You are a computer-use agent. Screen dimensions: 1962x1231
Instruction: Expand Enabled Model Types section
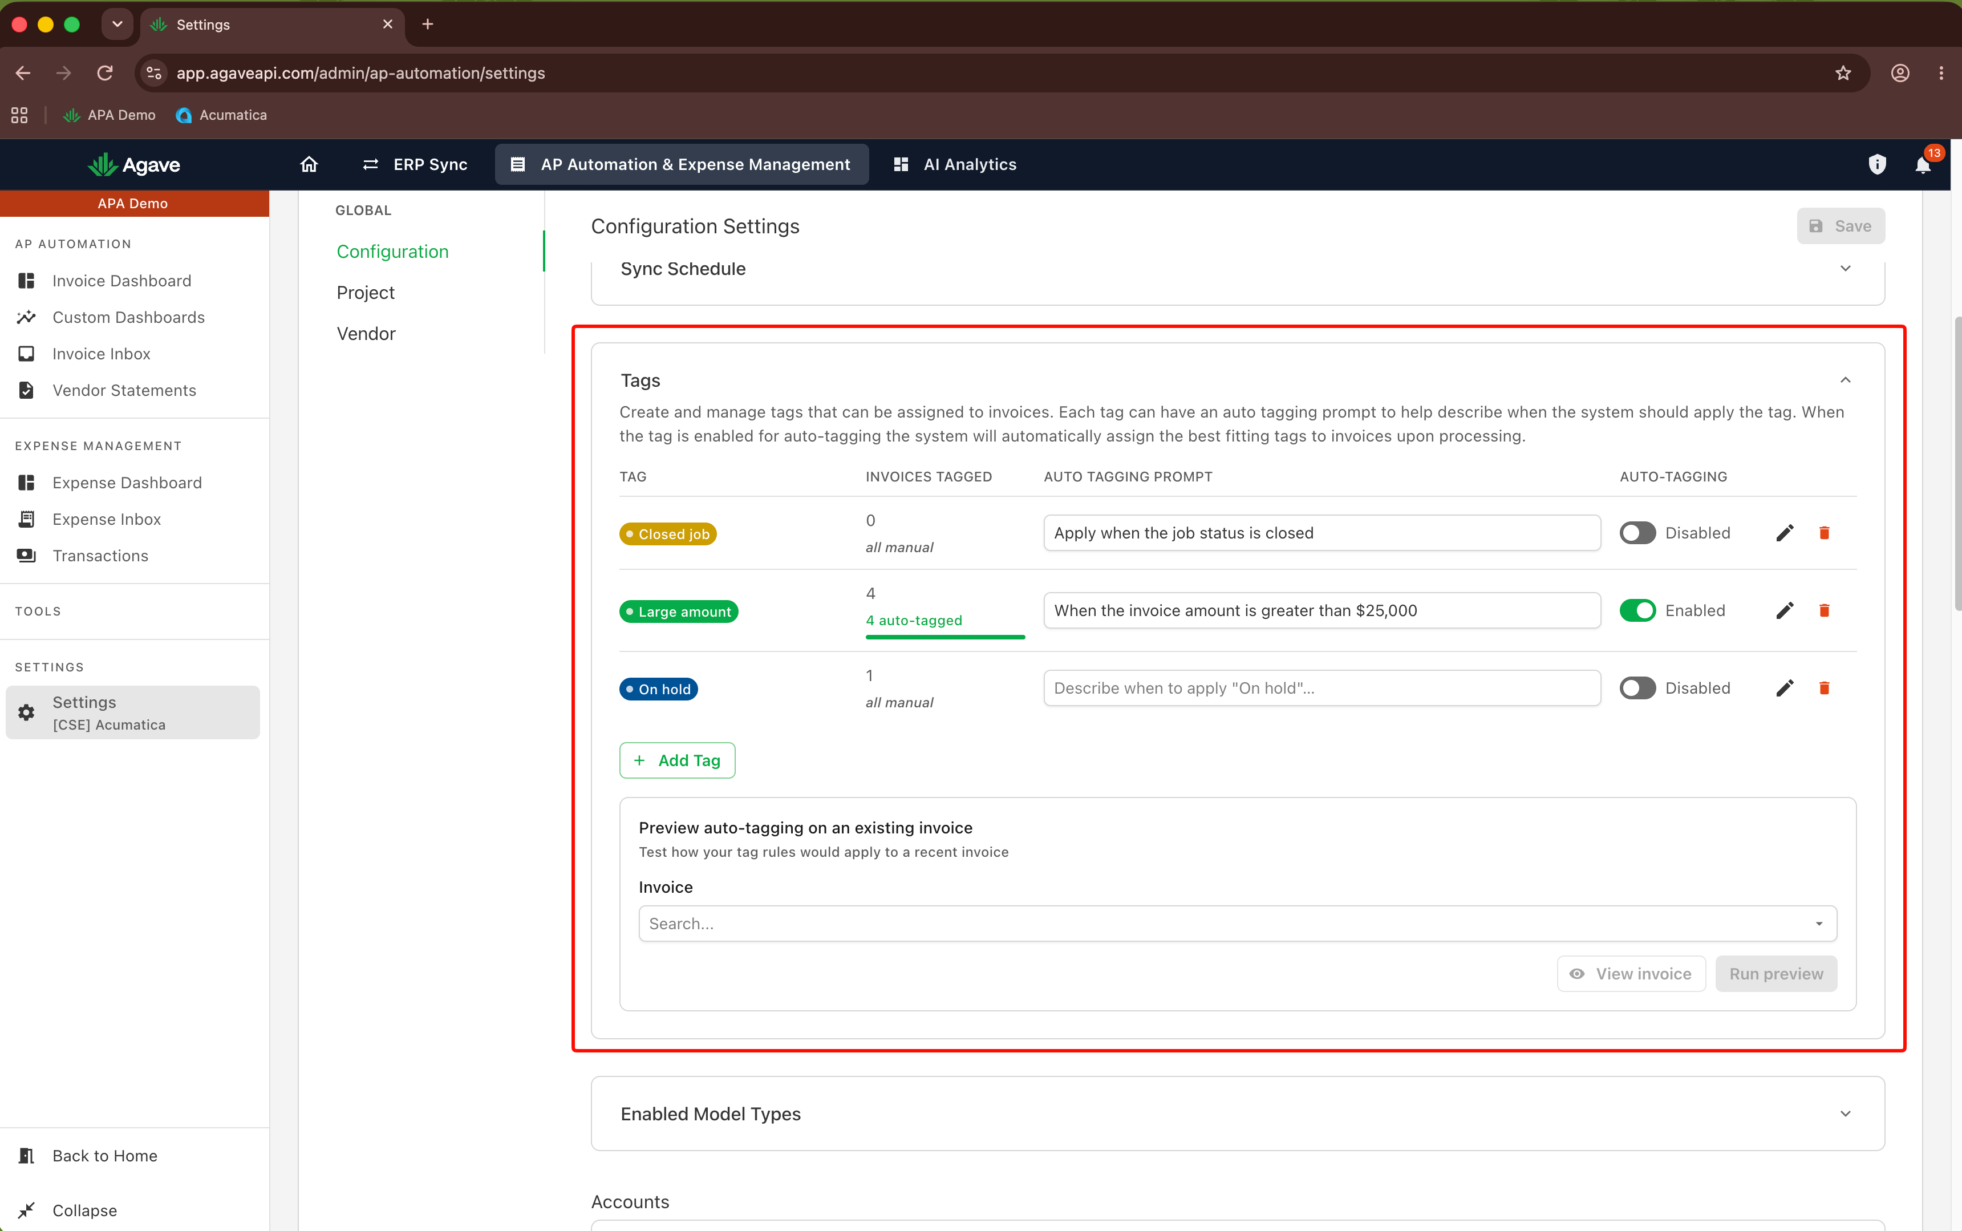[x=1846, y=1113]
